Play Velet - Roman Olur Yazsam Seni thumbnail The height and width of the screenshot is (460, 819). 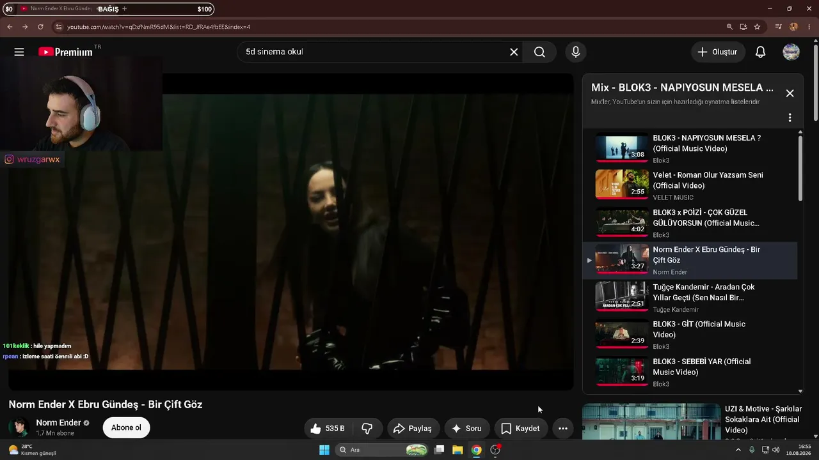622,185
